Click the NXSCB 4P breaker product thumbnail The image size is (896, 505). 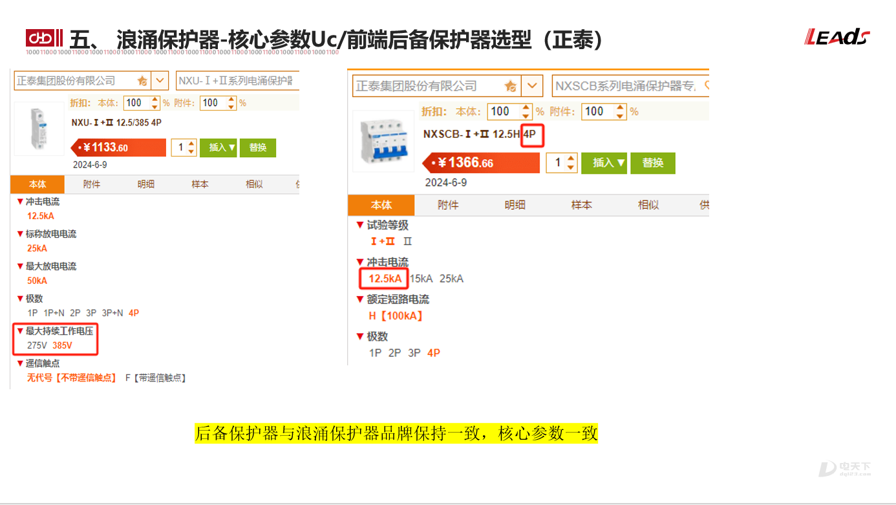coord(383,141)
